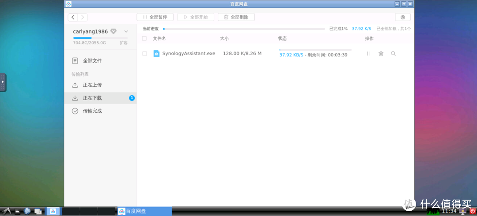Click the SynologyAssistant.exe progress bar
The image size is (477, 216).
pyautogui.click(x=315, y=50)
